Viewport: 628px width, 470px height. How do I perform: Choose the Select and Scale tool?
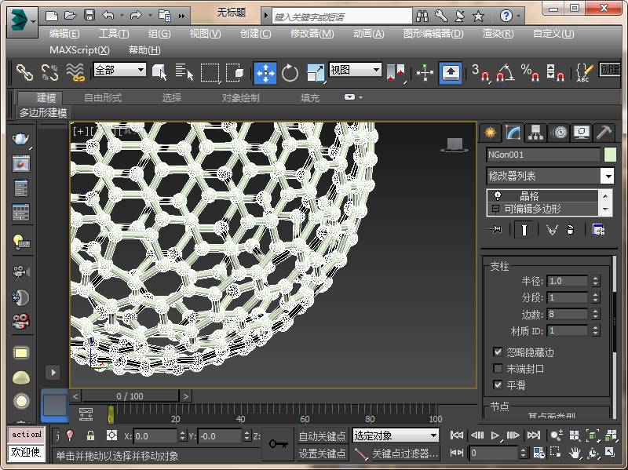[x=315, y=73]
